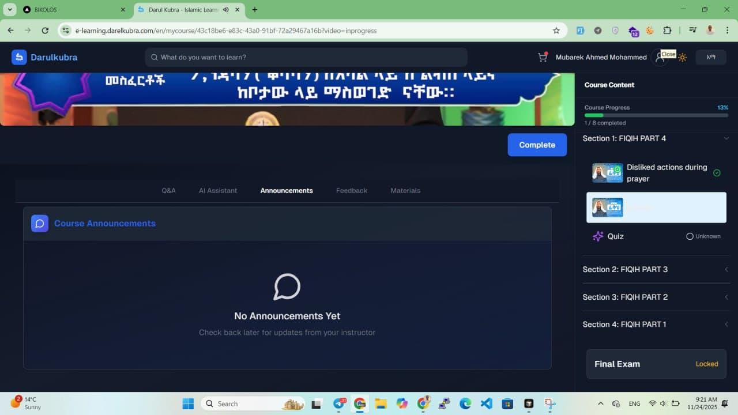Click the Darulkubra logo icon
This screenshot has height=415, width=738.
tap(19, 57)
